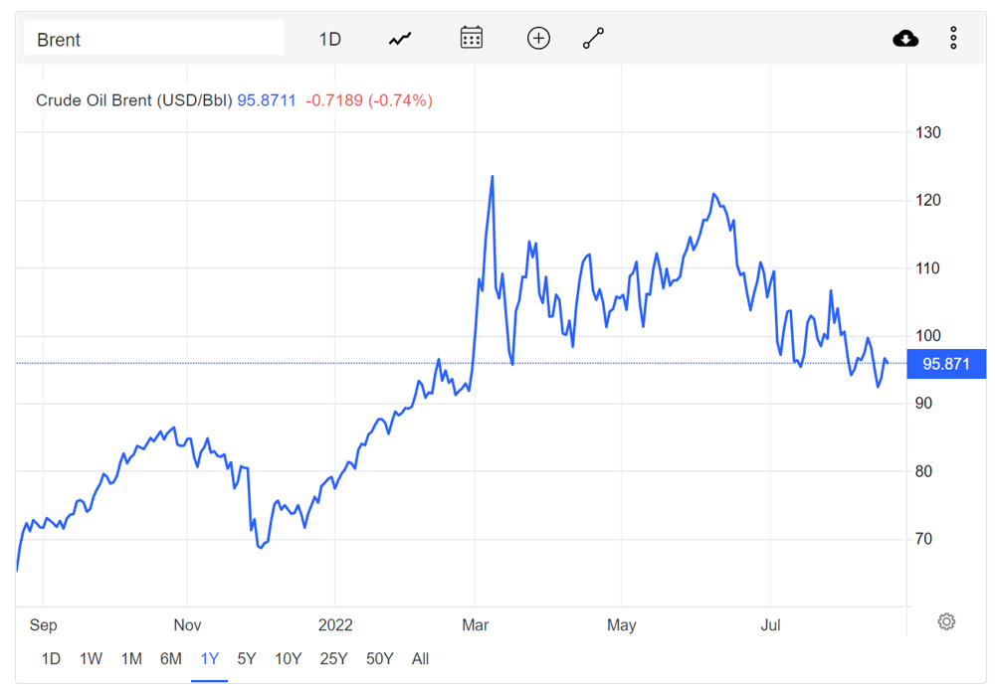The width and height of the screenshot is (995, 691).
Task: Open the 1D interval dropdown
Action: click(x=330, y=40)
